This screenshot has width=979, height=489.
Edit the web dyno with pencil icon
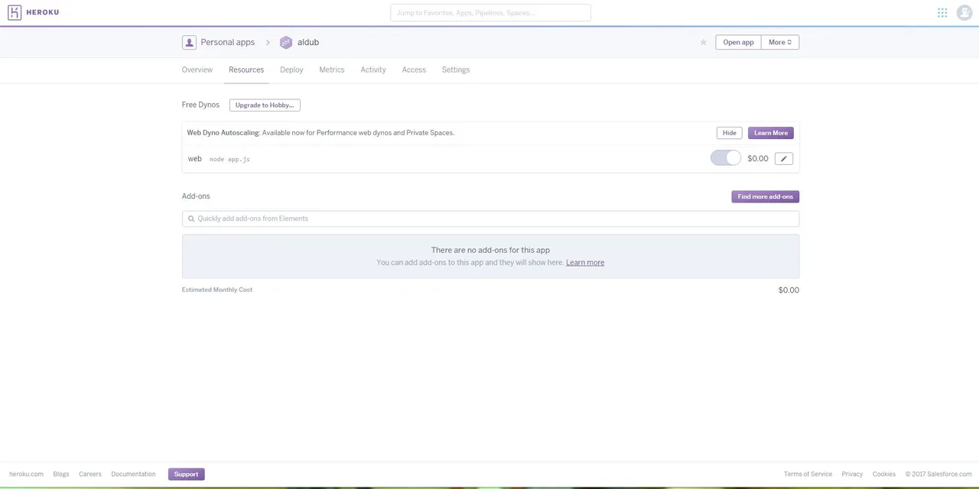click(x=784, y=158)
